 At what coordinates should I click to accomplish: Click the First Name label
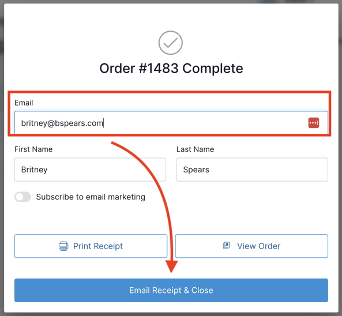(33, 149)
